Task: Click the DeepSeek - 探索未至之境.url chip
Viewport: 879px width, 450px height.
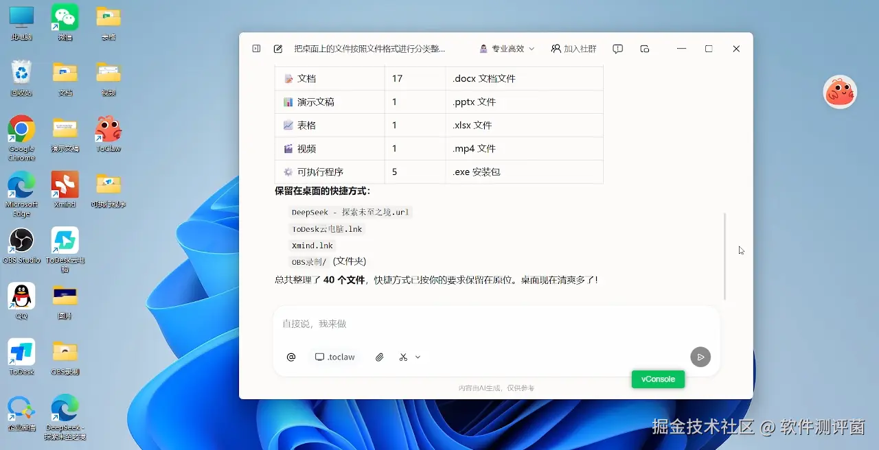Action: coord(351,212)
